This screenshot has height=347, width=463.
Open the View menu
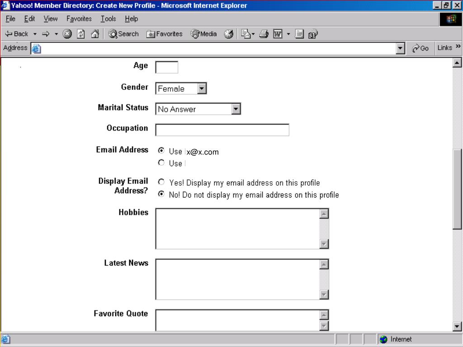click(x=51, y=19)
